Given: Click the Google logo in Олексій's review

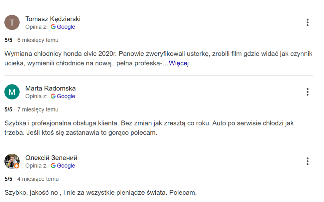Looking at the screenshot, I should pyautogui.click(x=53, y=166).
